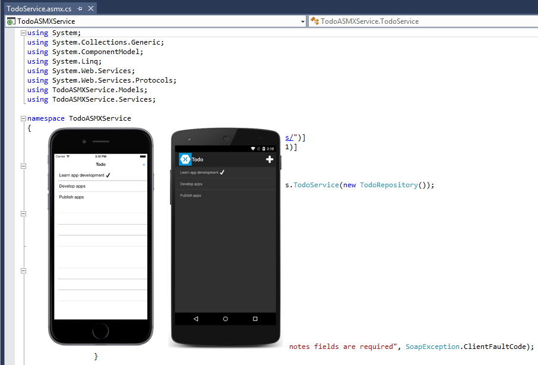Image resolution: width=538 pixels, height=365 pixels.
Task: Tap the blue add control in the iOS Todo app
Action: [x=144, y=165]
